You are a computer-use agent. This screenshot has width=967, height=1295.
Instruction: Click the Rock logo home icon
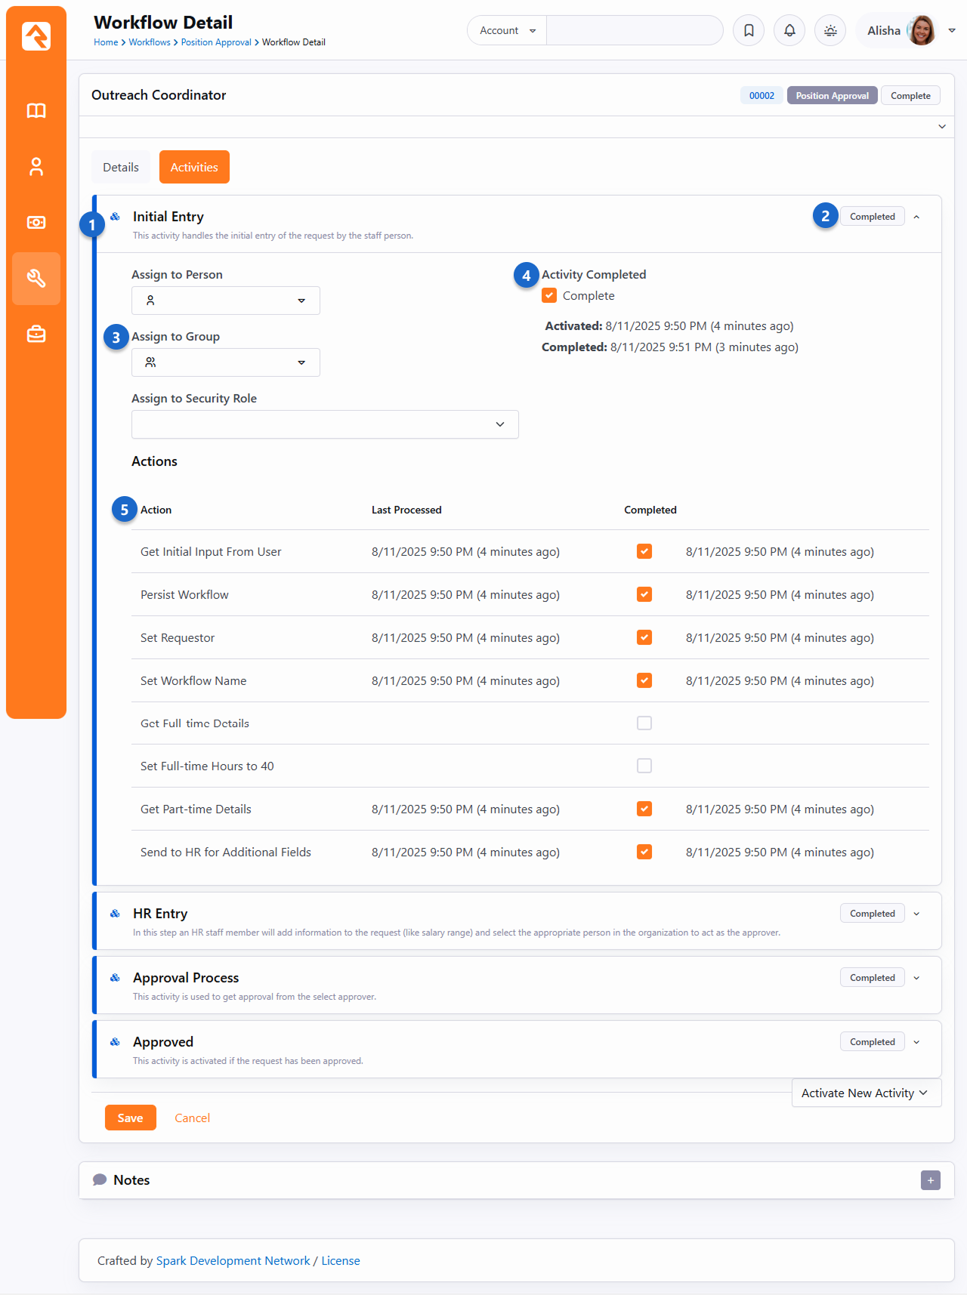[36, 35]
